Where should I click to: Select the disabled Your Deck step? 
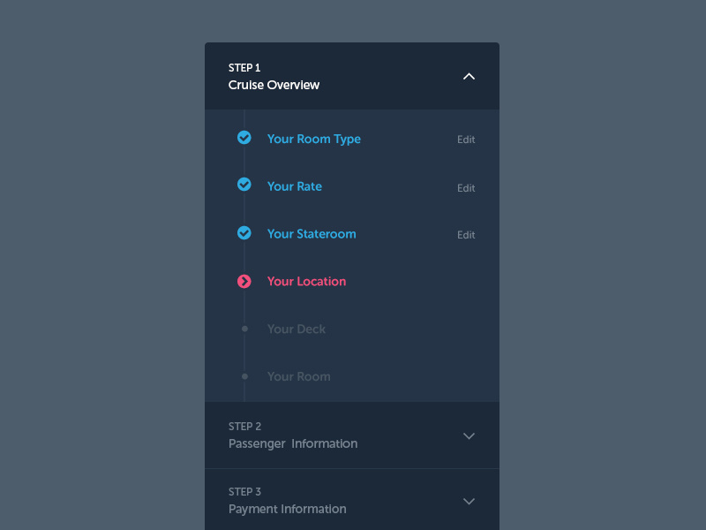coord(297,329)
